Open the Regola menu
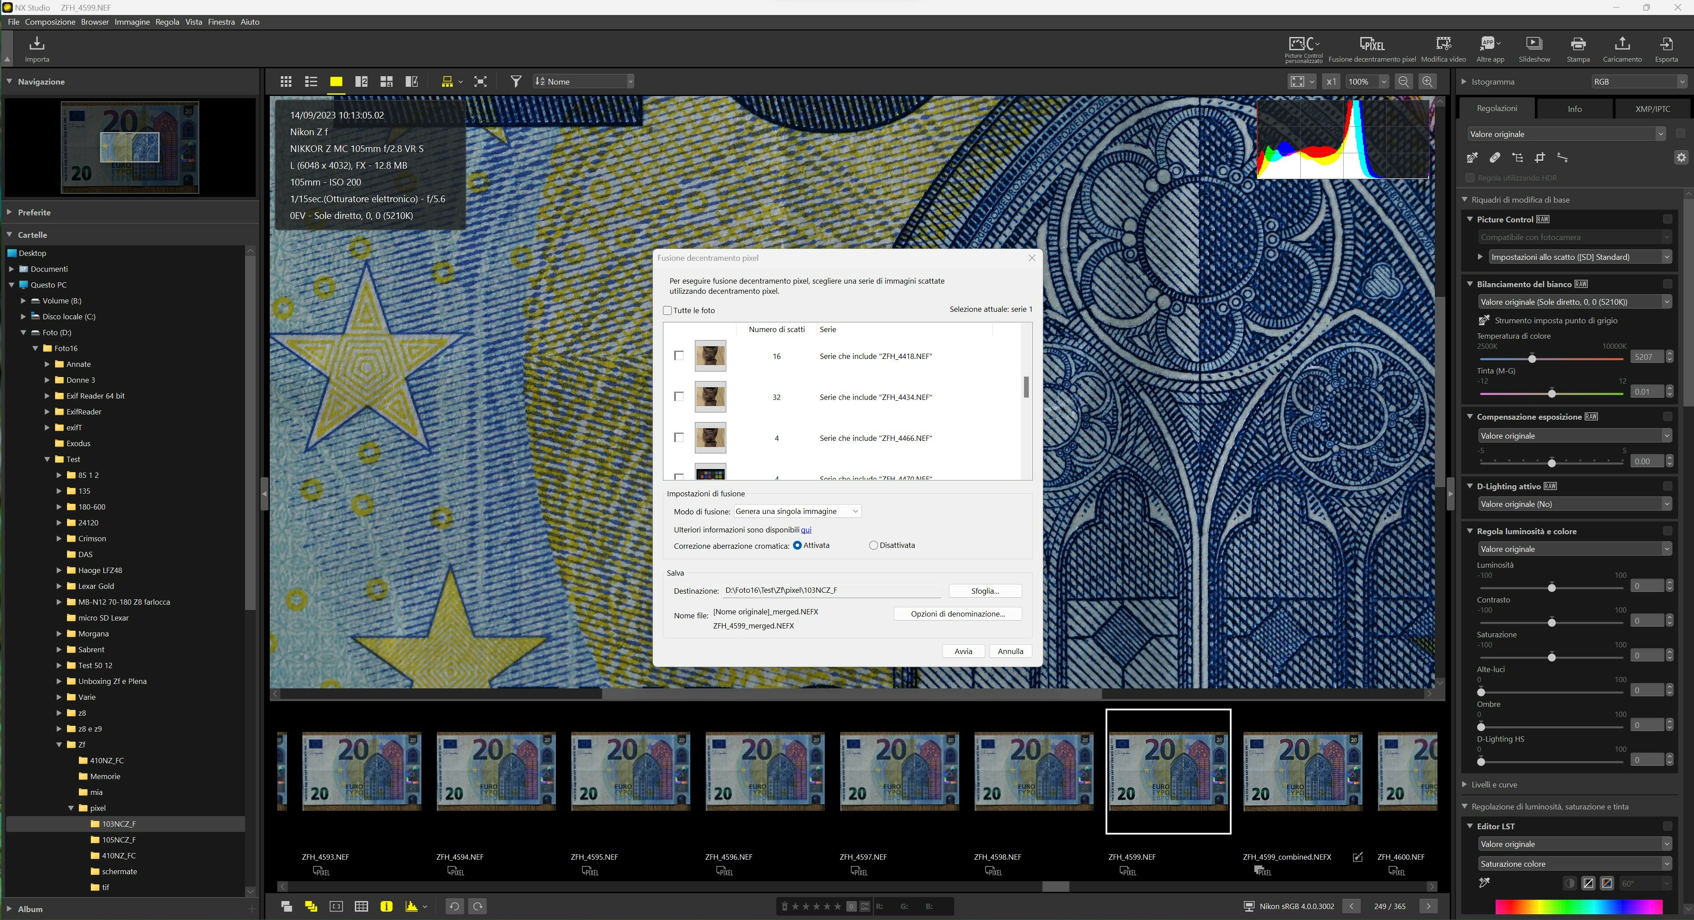 click(x=167, y=22)
